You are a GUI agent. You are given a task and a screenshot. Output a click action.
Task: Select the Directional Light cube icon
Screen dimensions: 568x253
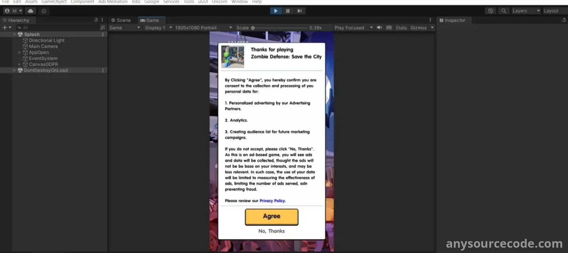25,40
